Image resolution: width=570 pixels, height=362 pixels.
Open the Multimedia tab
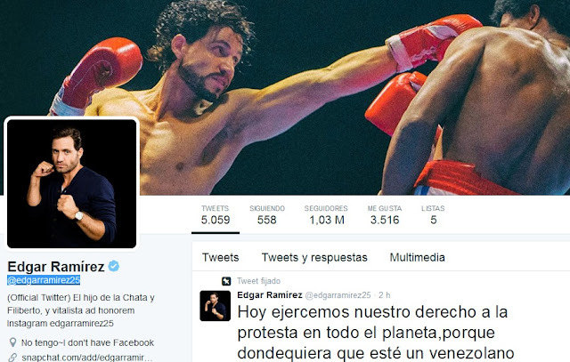418,257
